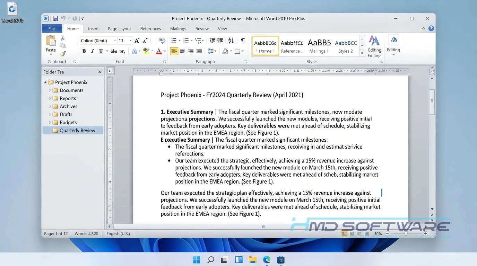
Task: Open the font color dropdown arrow
Action: tap(164, 51)
